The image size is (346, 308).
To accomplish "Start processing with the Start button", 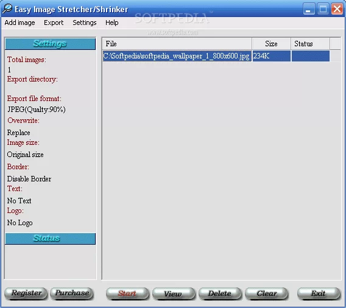I will [127, 293].
